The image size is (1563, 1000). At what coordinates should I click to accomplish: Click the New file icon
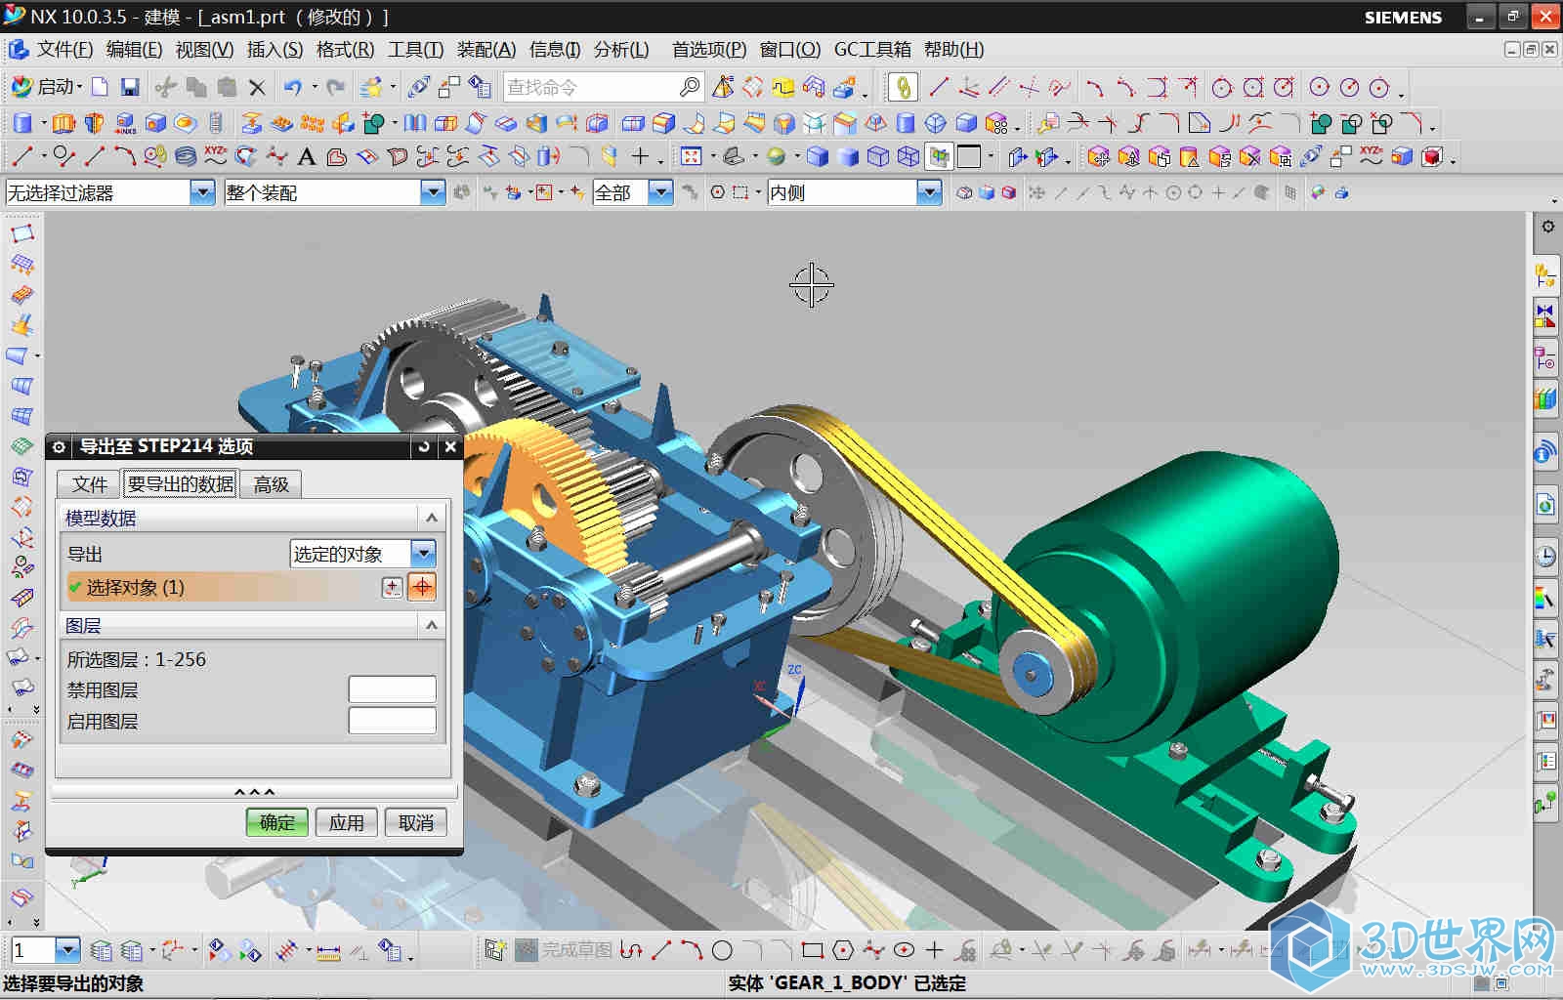(100, 87)
